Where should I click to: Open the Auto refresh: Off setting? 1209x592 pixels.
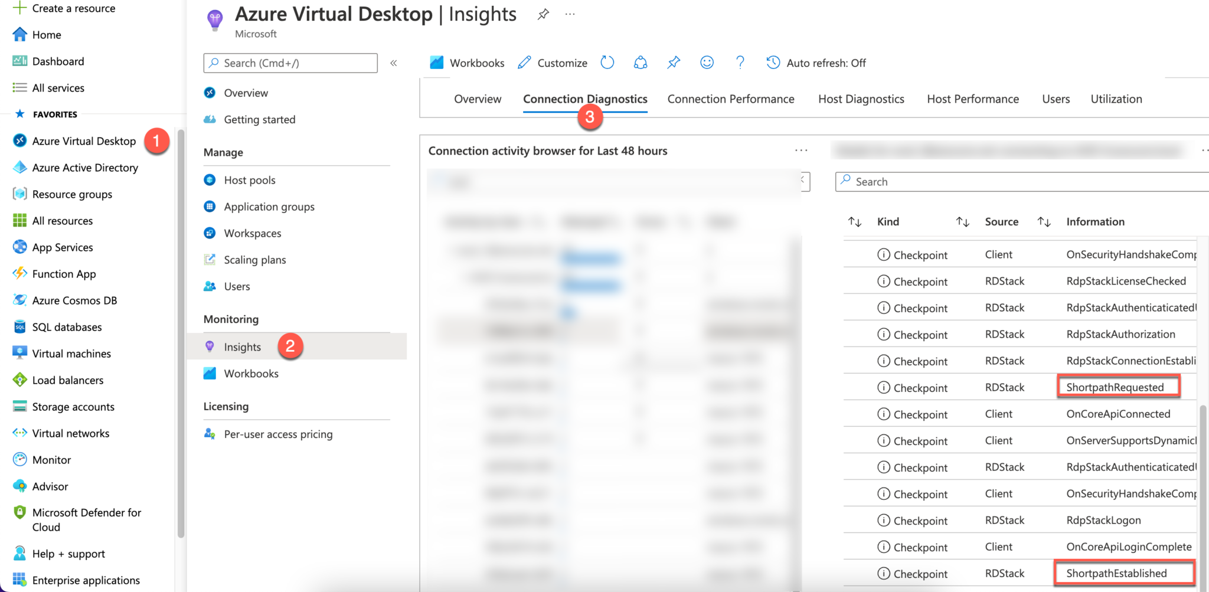[x=816, y=63]
